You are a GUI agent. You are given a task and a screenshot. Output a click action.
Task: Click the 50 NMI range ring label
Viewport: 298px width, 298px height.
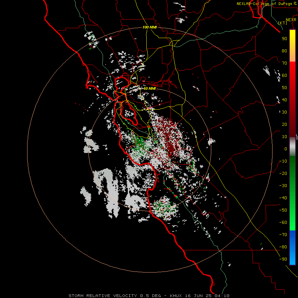(150, 88)
